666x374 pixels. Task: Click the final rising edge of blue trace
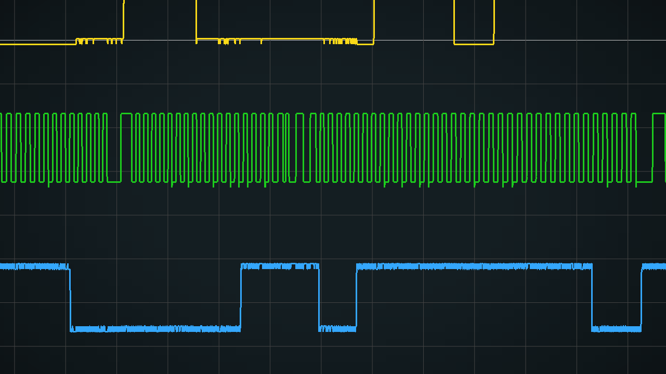tap(642, 297)
